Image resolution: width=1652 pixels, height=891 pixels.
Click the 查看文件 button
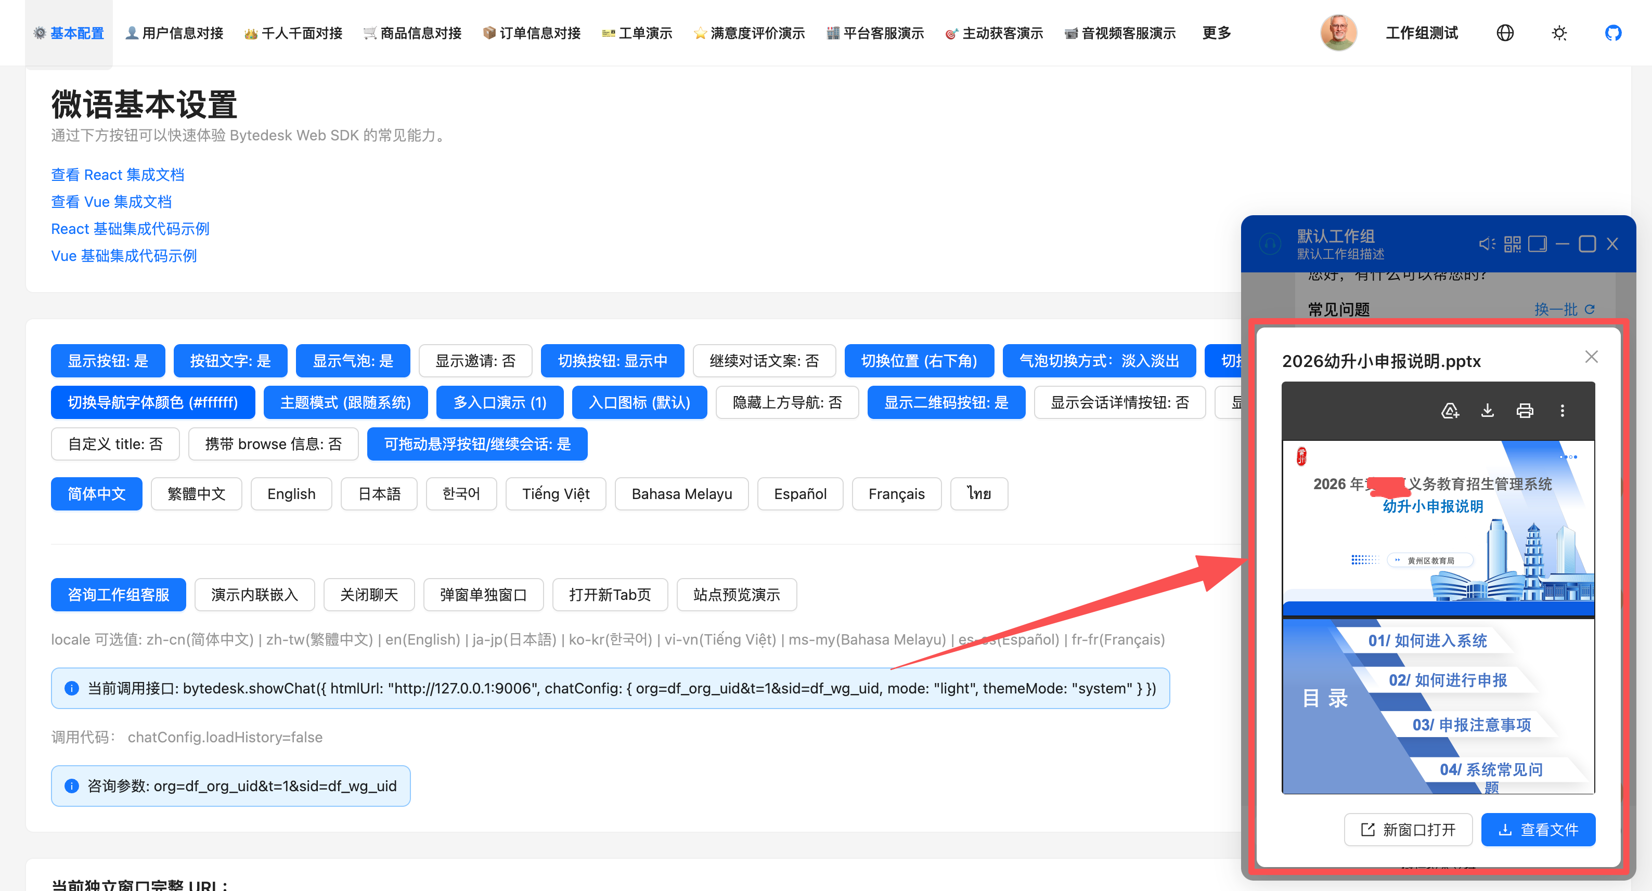point(1538,830)
